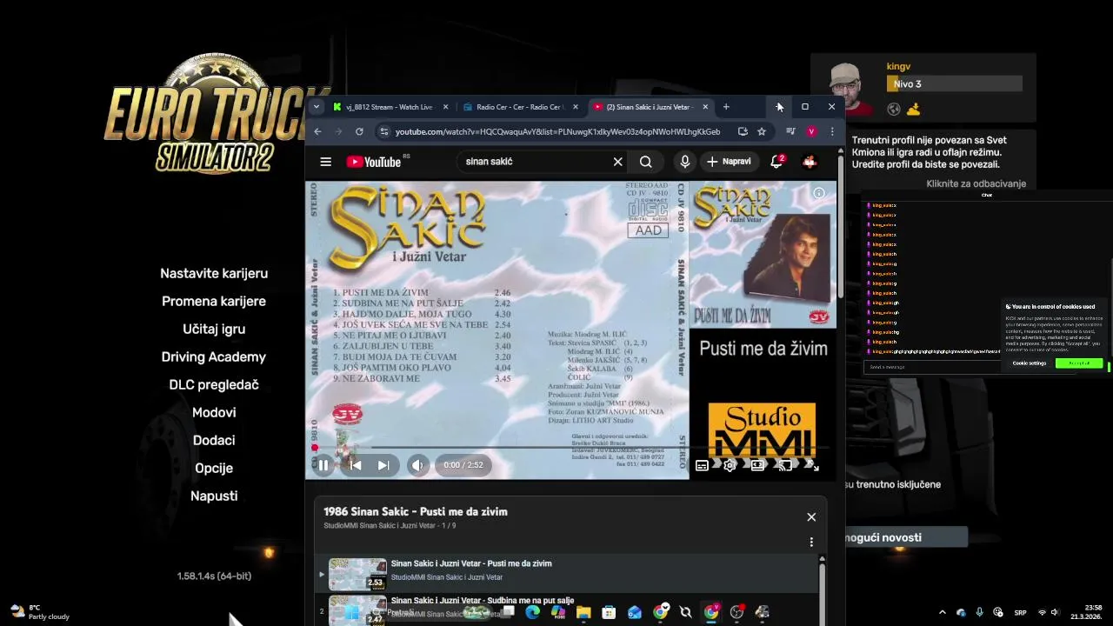Enter full screen in YouTube player
1113x626 pixels.
(811, 465)
